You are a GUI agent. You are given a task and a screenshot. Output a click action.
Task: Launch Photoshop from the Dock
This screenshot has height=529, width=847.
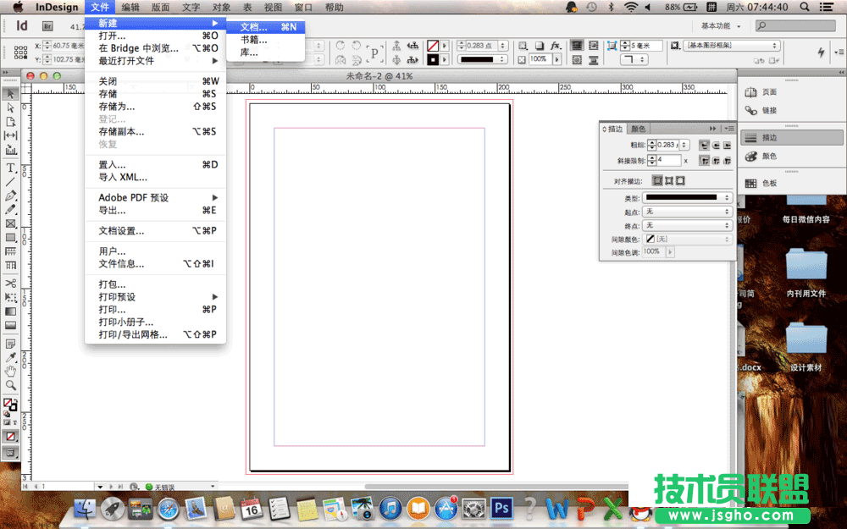coord(501,509)
